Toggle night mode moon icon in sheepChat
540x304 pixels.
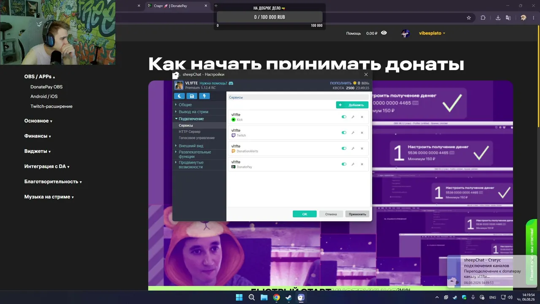coord(179,96)
